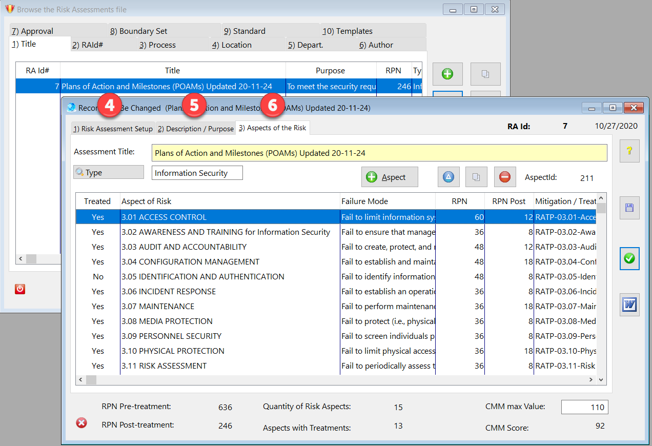
Task: Click the blue triangle change icon beside Aspect
Action: coord(447,176)
